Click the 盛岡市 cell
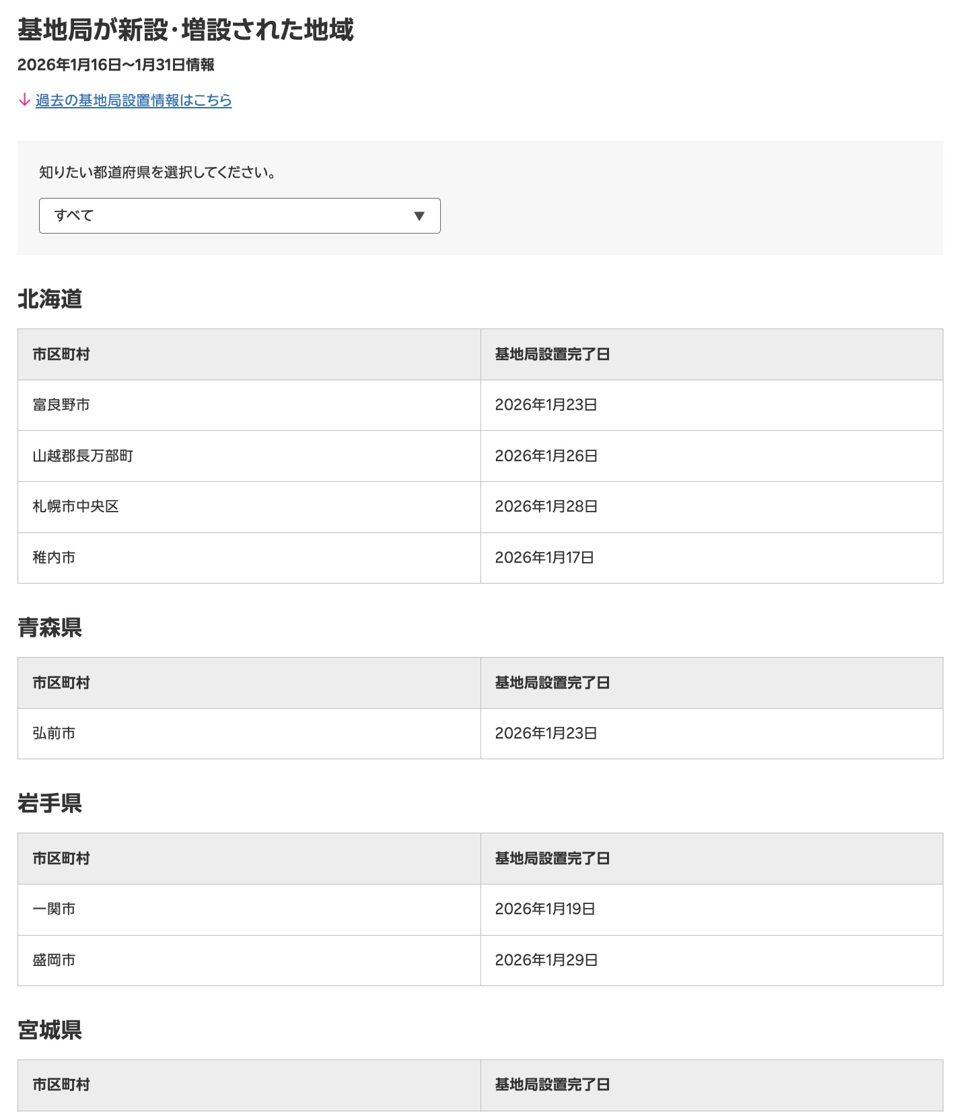Viewport: 965px width, 1112px height. click(x=249, y=961)
